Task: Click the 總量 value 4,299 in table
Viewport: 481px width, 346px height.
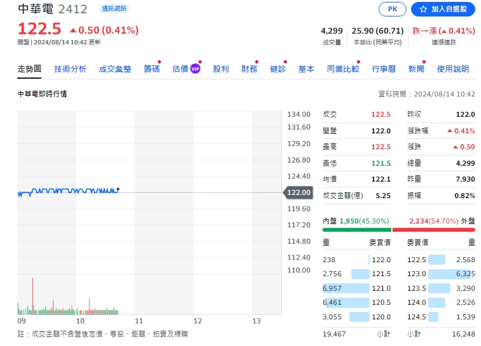Action: click(x=465, y=163)
